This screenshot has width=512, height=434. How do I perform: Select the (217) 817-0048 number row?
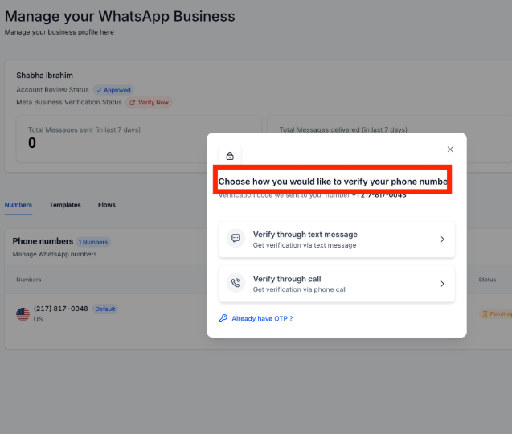click(x=61, y=309)
